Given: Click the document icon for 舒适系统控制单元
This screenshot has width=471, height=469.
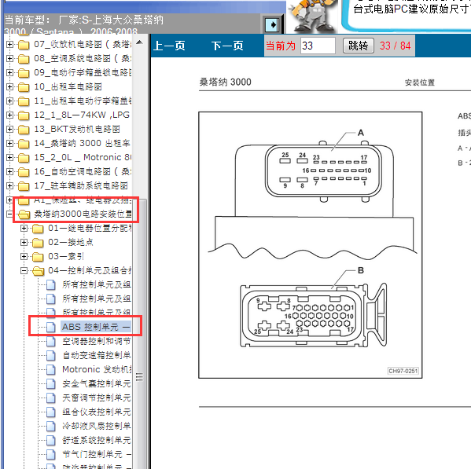Looking at the screenshot, I should tap(51, 441).
